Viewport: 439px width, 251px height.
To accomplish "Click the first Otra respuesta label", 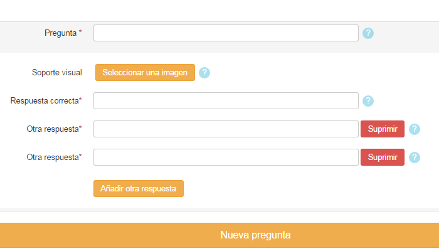I will pyautogui.click(x=53, y=129).
